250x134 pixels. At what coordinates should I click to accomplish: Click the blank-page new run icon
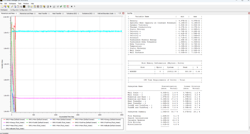(1, 6)
